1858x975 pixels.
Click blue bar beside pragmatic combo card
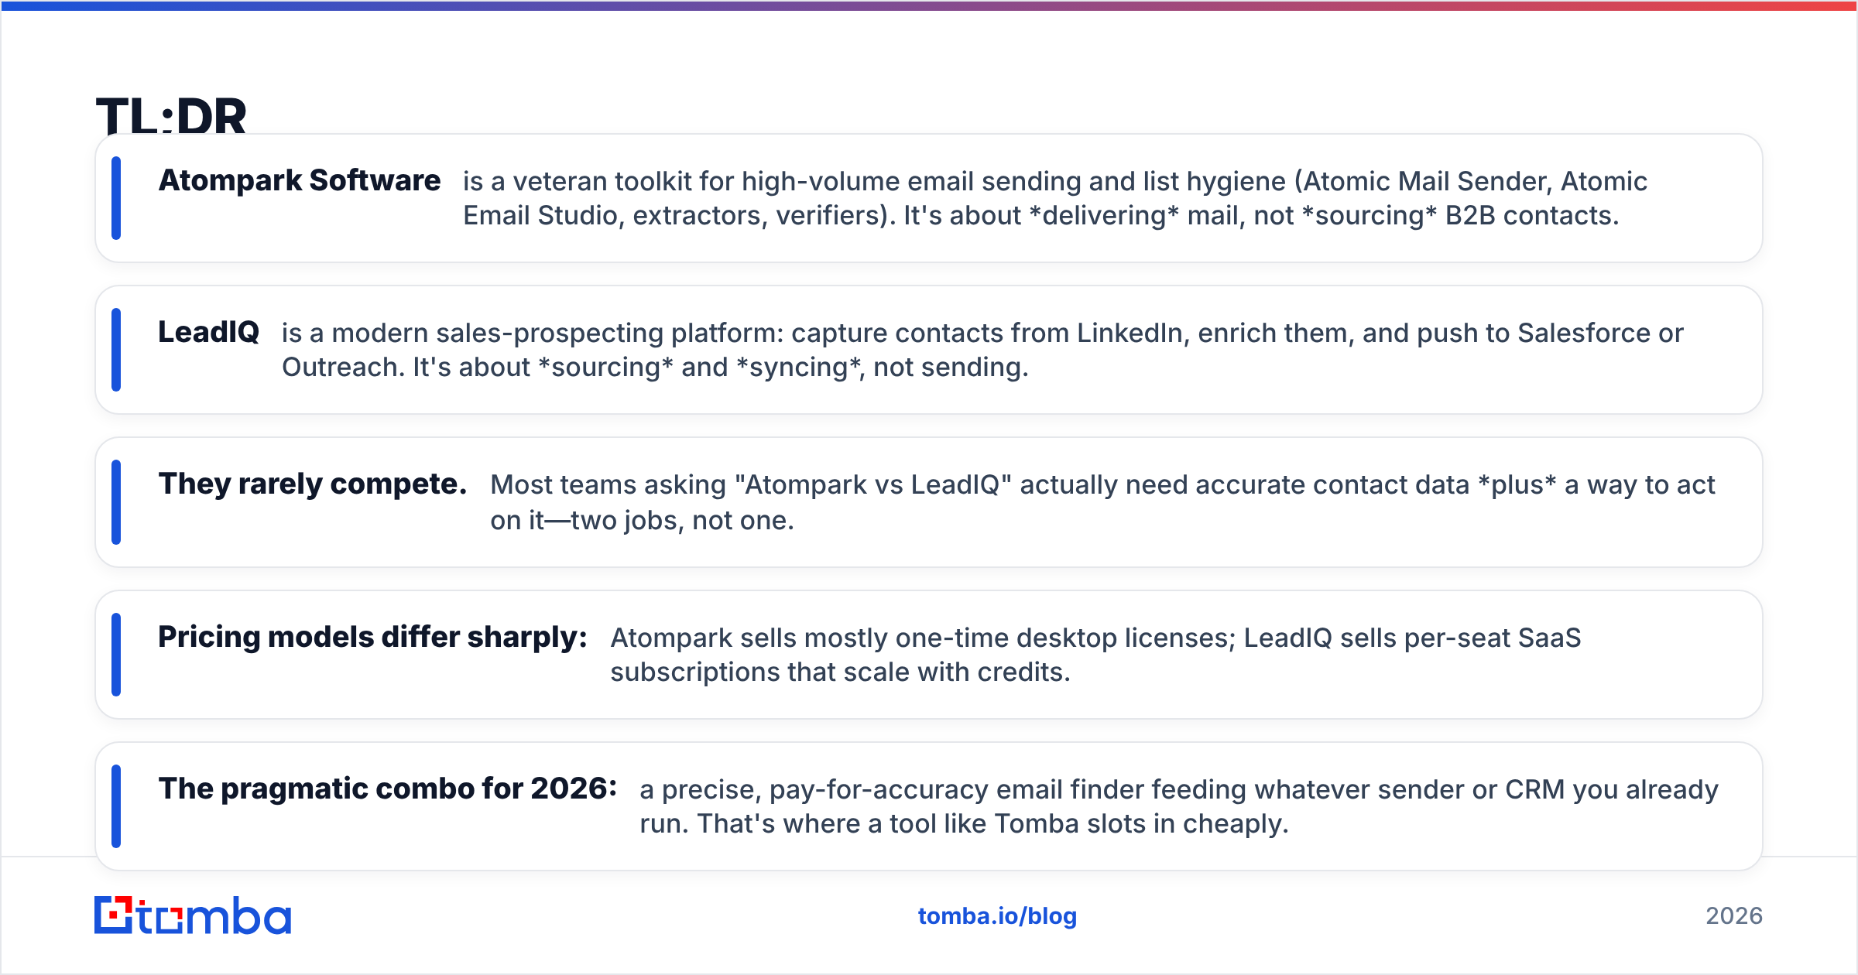(116, 806)
